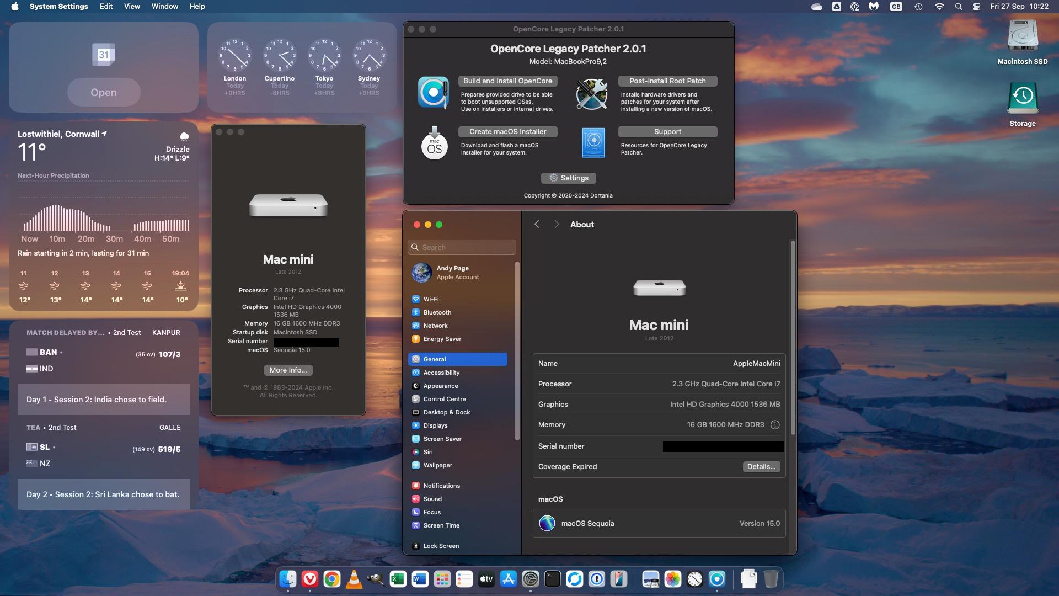Image resolution: width=1059 pixels, height=596 pixels.
Task: Click Malwarebytes icon in menu bar
Action: tap(874, 7)
